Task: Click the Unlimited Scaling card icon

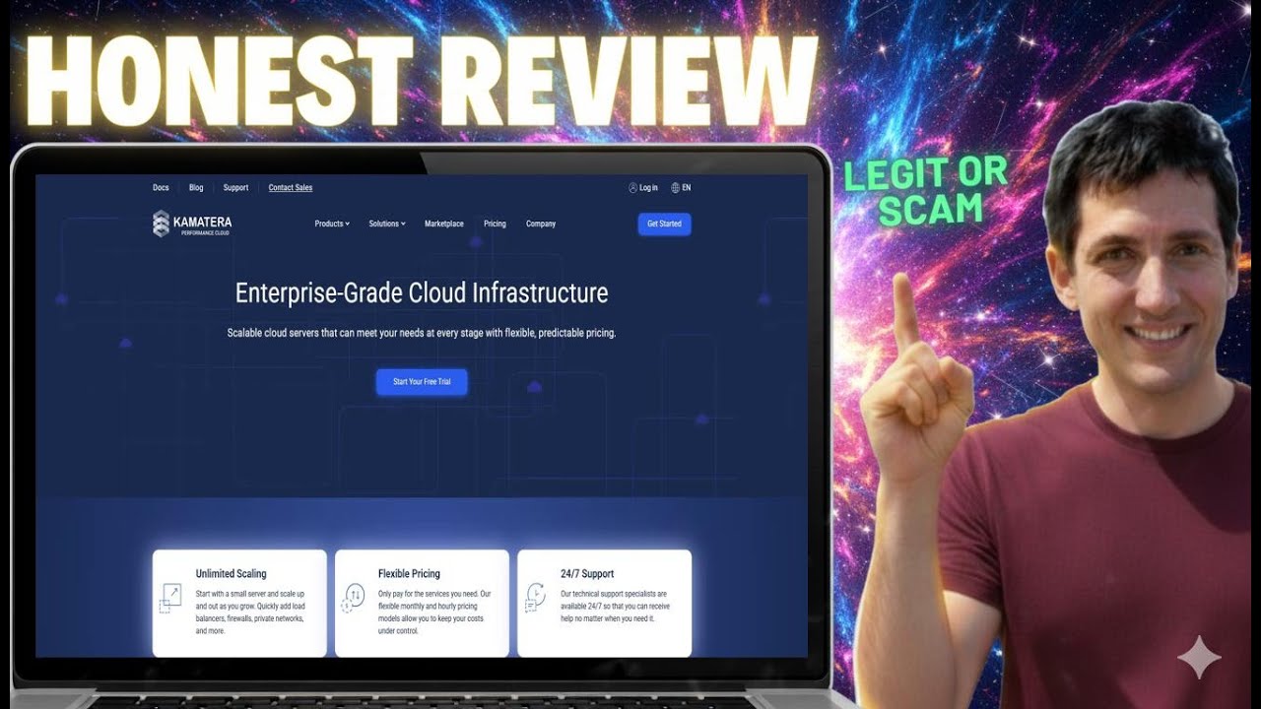Action: [x=170, y=598]
